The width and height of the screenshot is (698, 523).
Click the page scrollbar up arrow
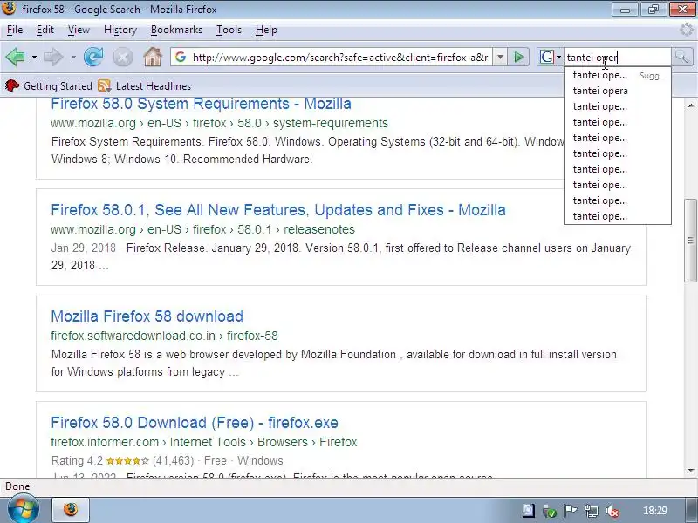pyautogui.click(x=691, y=105)
